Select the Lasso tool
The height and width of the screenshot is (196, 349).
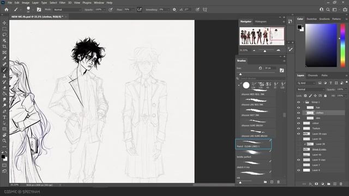pos(4,35)
